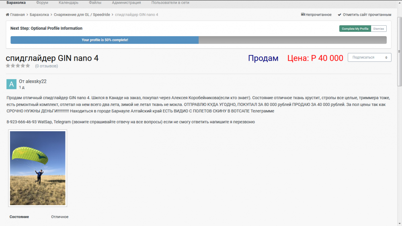Image resolution: width=402 pixels, height=226 pixels.
Task: Go to Главная breadcrumb link
Action: pos(17,14)
